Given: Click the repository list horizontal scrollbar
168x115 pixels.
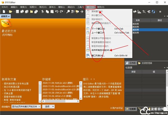Looking at the screenshot, I should 61,101.
